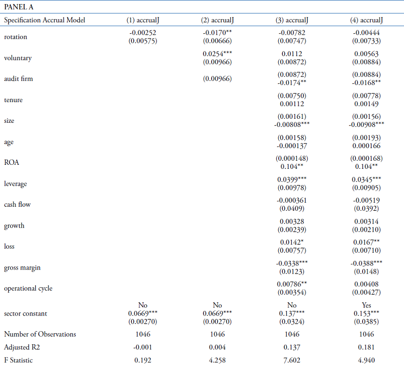Screen dimensions: 404x365
Task: Click the (2) accrualJ column header
Action: click(x=217, y=20)
